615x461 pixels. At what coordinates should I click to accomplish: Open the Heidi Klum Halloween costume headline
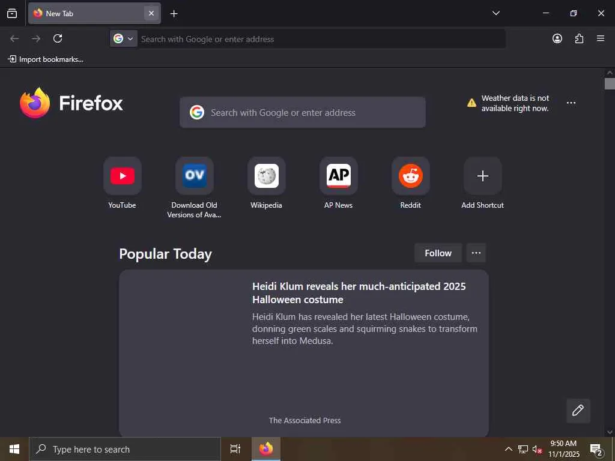tap(359, 293)
